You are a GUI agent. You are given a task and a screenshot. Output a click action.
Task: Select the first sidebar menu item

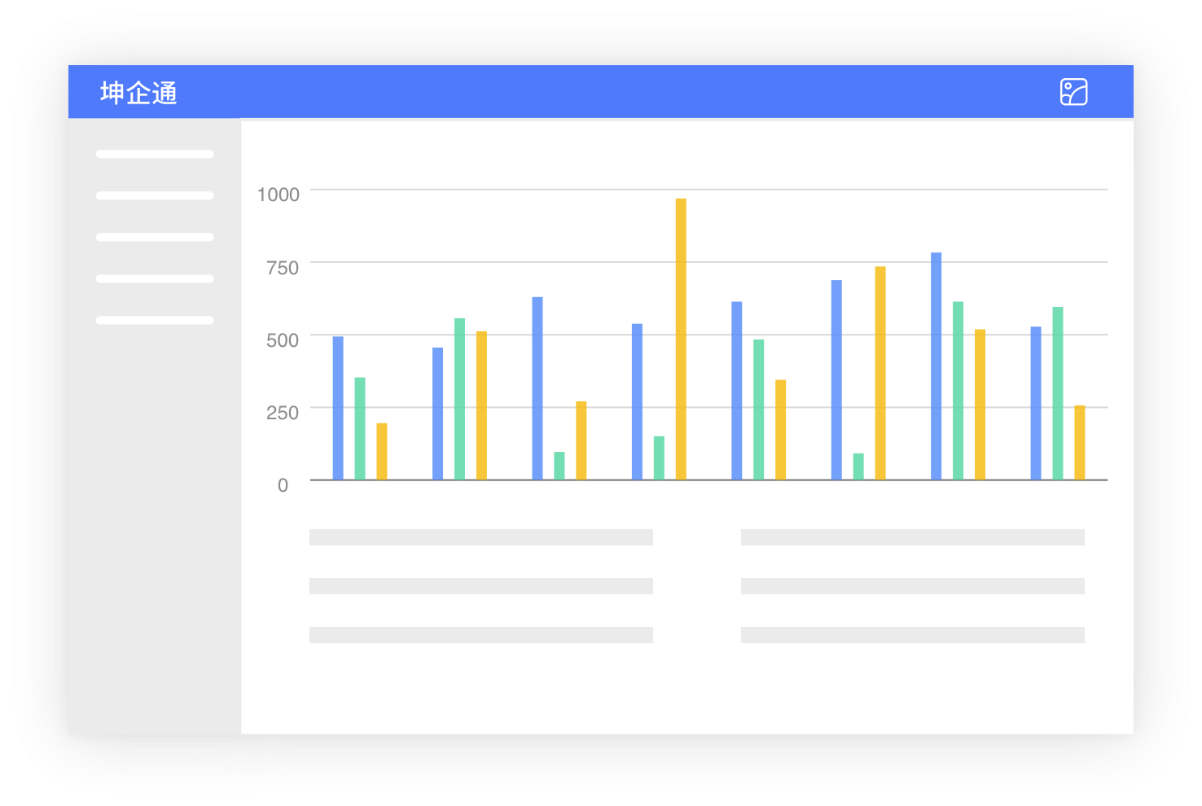[155, 154]
